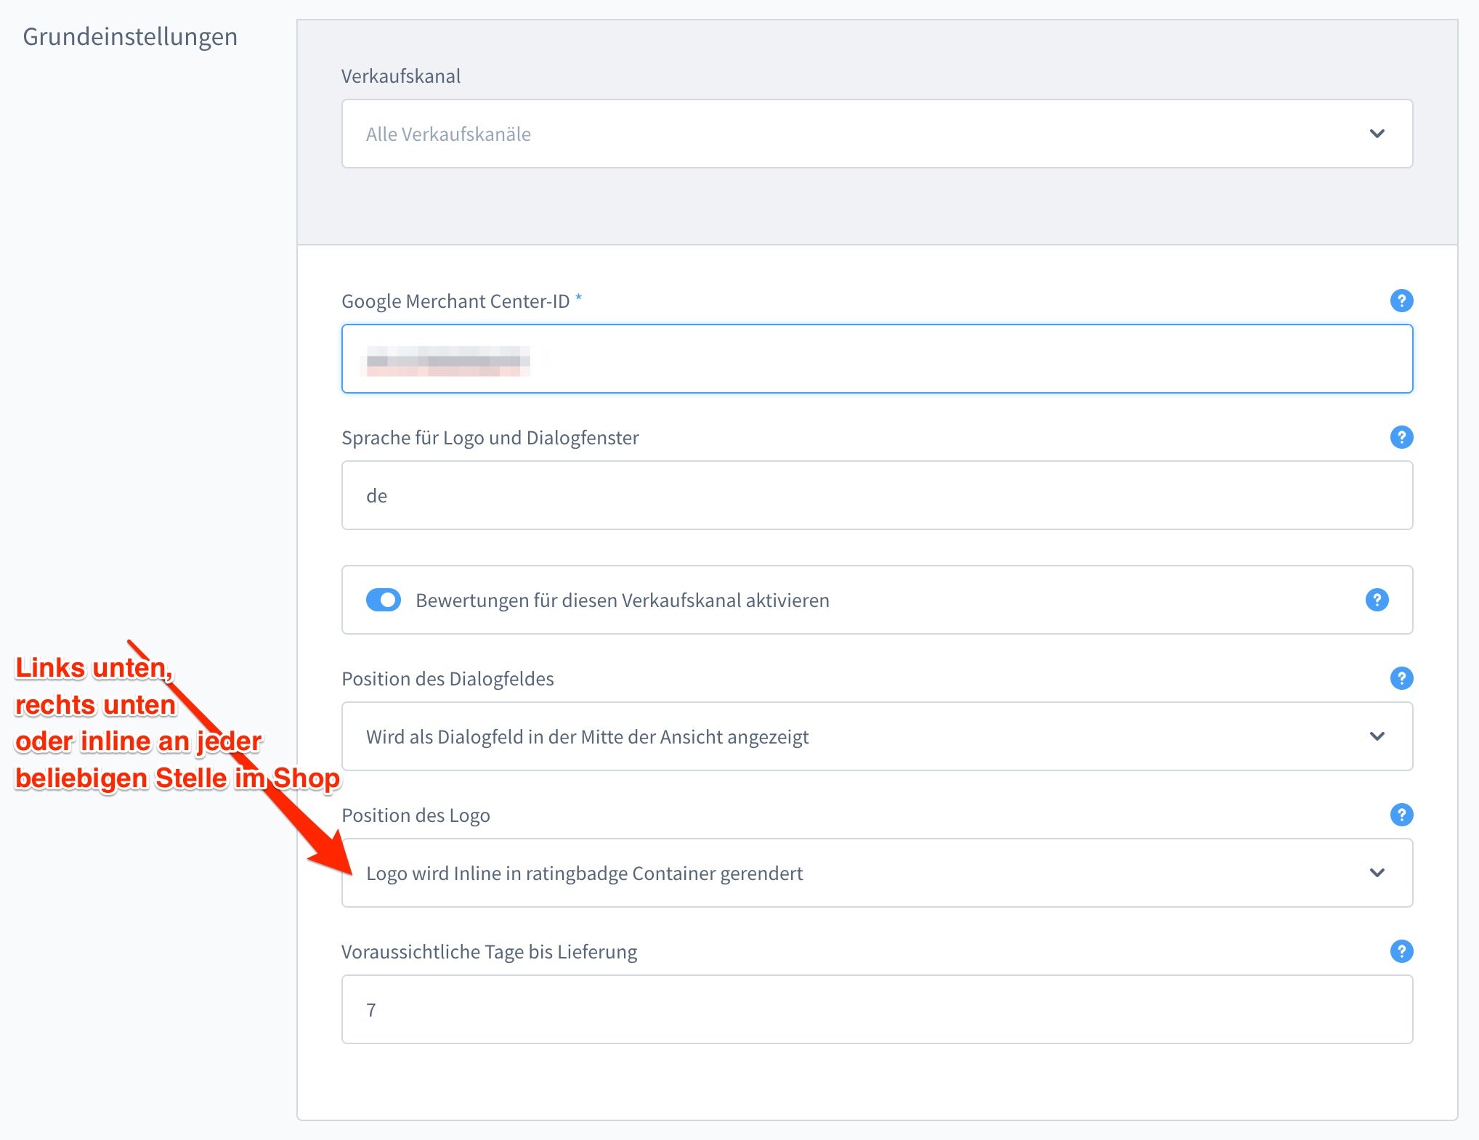
Task: Click the Voraussichtliche Tage bis Lieferung field
Action: point(877,1009)
